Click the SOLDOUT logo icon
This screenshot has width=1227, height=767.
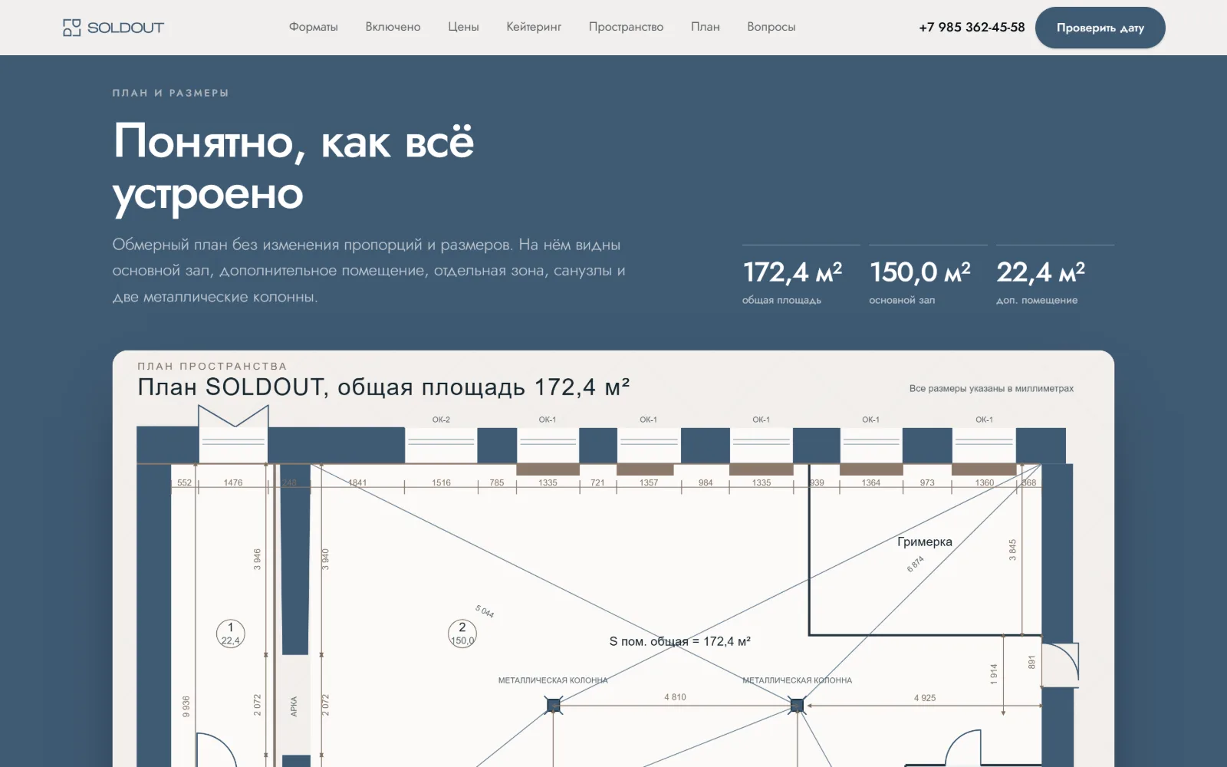pos(71,28)
